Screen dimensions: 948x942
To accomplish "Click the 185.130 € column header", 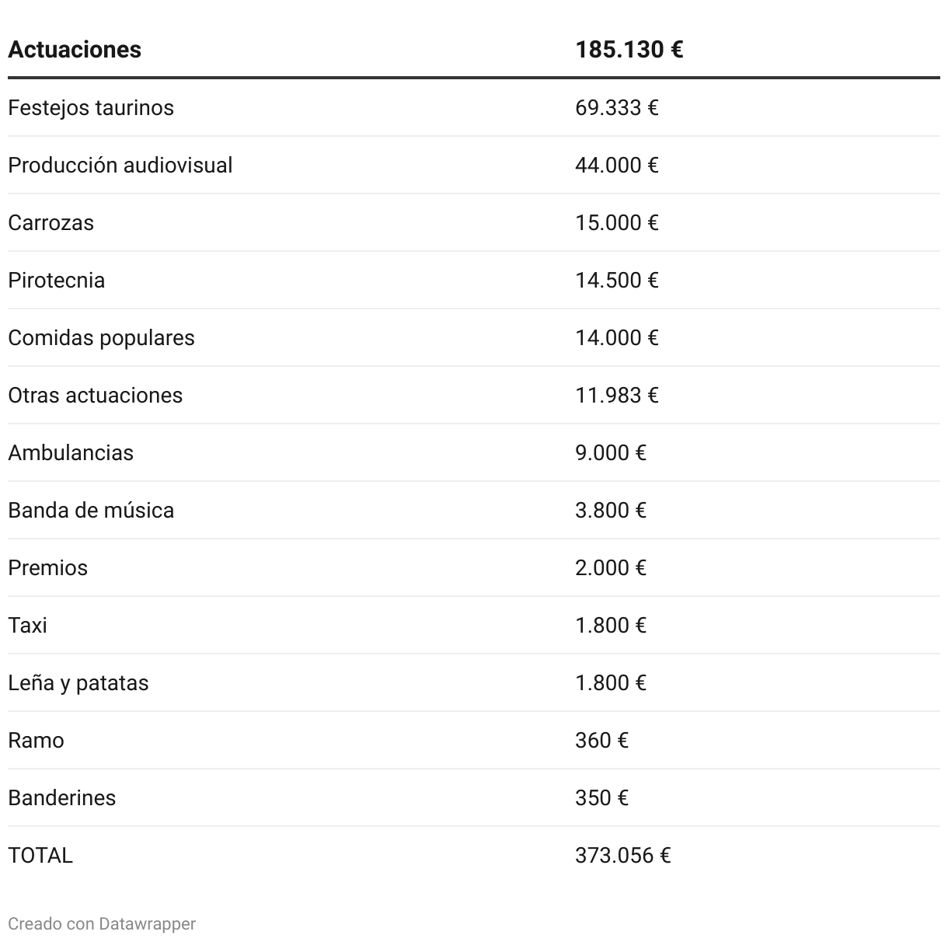I will pos(629,50).
